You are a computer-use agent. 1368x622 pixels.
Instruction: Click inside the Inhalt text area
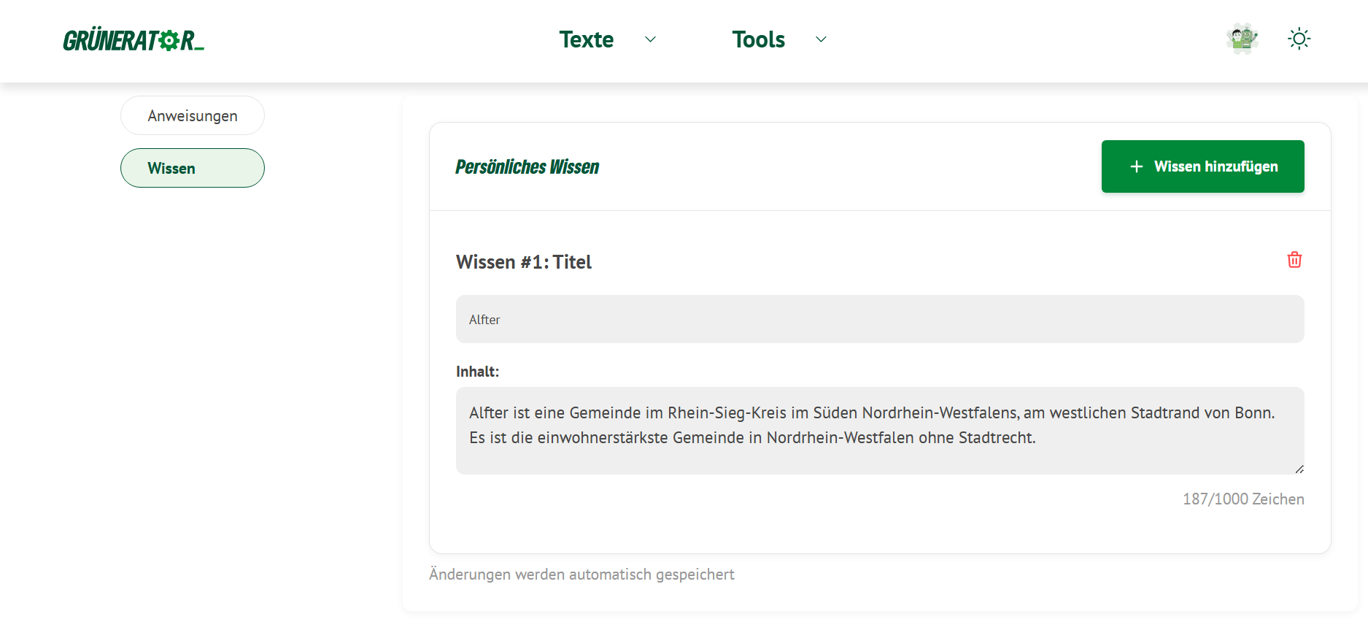tap(879, 429)
